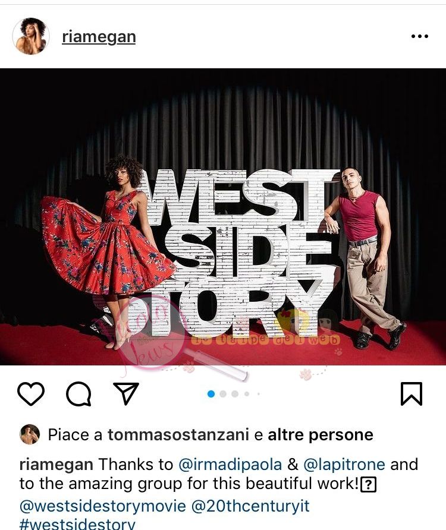Visit @20thcenturyit tagged account
The height and width of the screenshot is (530, 446).
click(250, 506)
